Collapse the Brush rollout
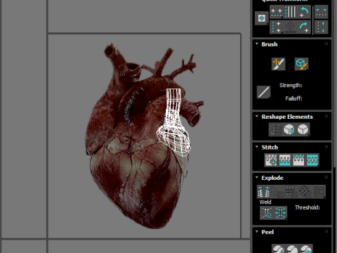This screenshot has height=253, width=337. 257,44
